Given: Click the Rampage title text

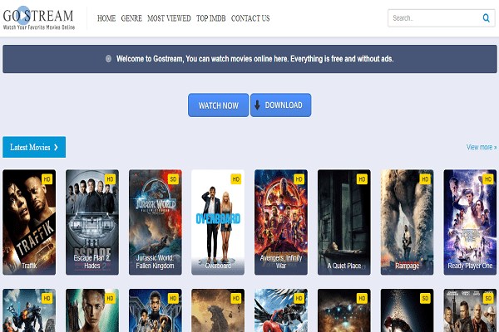Looking at the screenshot, I should point(407,266).
